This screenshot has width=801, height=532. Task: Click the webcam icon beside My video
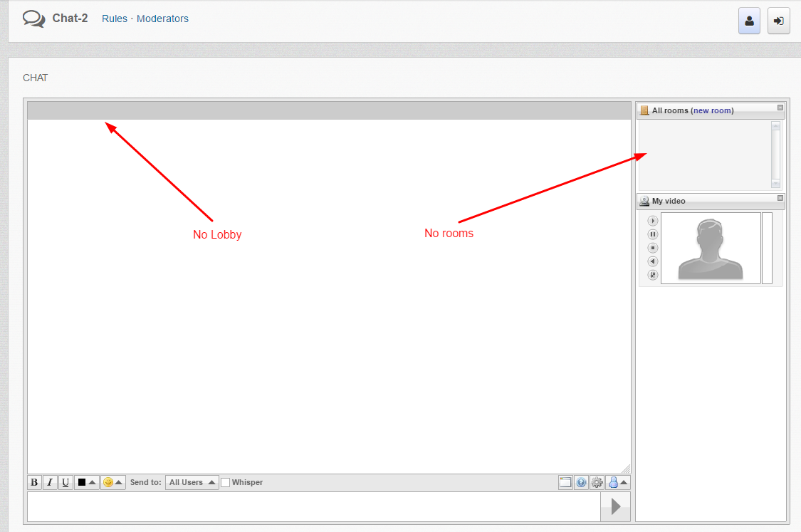point(644,201)
